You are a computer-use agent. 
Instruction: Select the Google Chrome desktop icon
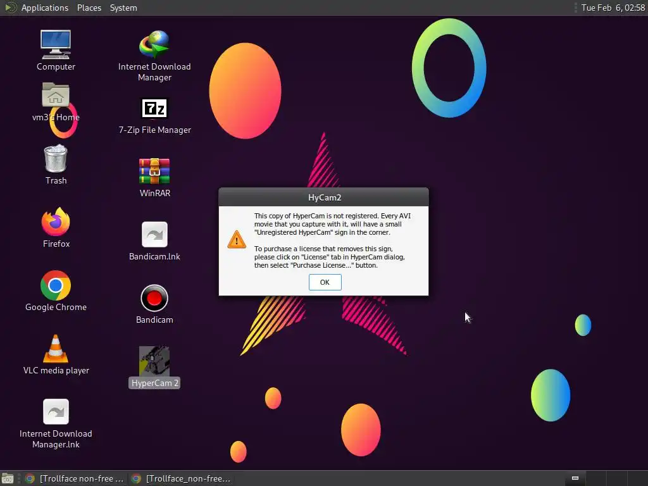pyautogui.click(x=56, y=285)
